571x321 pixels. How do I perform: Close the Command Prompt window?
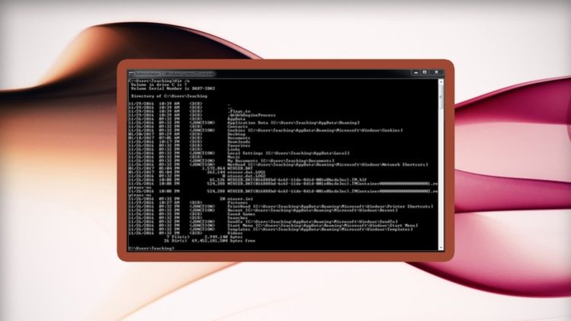point(438,73)
